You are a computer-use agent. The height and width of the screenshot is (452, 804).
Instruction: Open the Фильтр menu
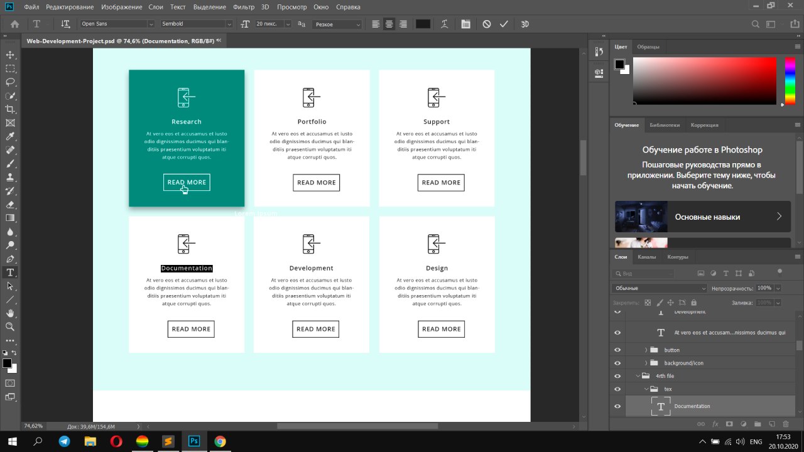click(x=244, y=7)
